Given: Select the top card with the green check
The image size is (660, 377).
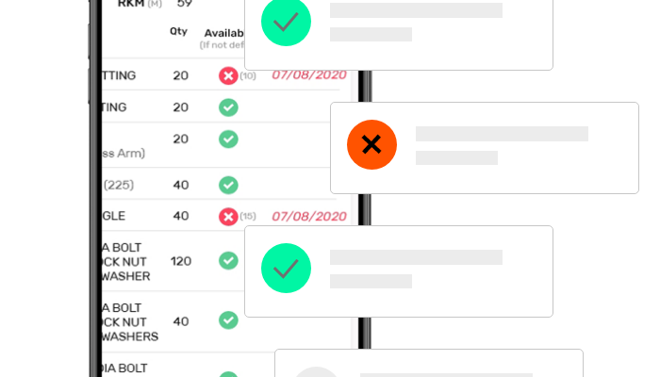Looking at the screenshot, I should (x=399, y=34).
